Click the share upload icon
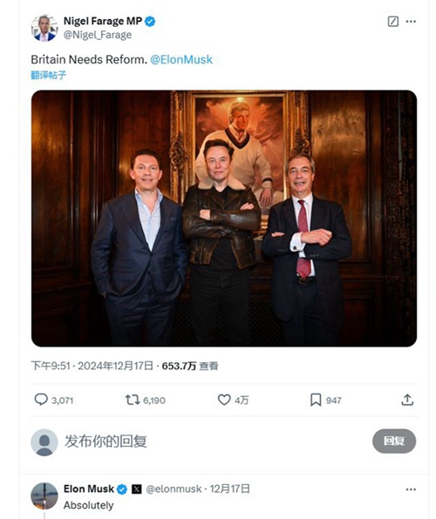436x519 pixels. pyautogui.click(x=407, y=400)
